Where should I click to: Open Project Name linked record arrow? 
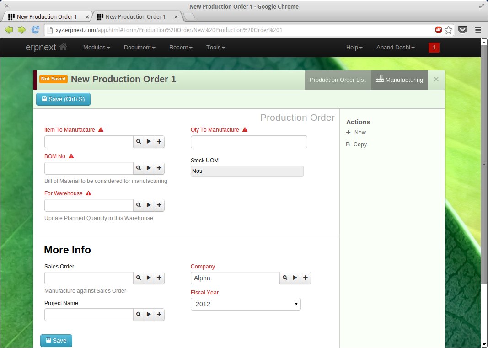tap(149, 314)
